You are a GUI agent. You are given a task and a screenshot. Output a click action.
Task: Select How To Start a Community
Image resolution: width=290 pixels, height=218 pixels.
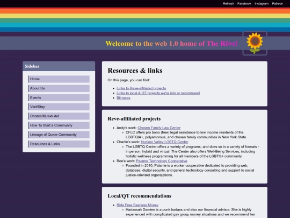(x=59, y=125)
